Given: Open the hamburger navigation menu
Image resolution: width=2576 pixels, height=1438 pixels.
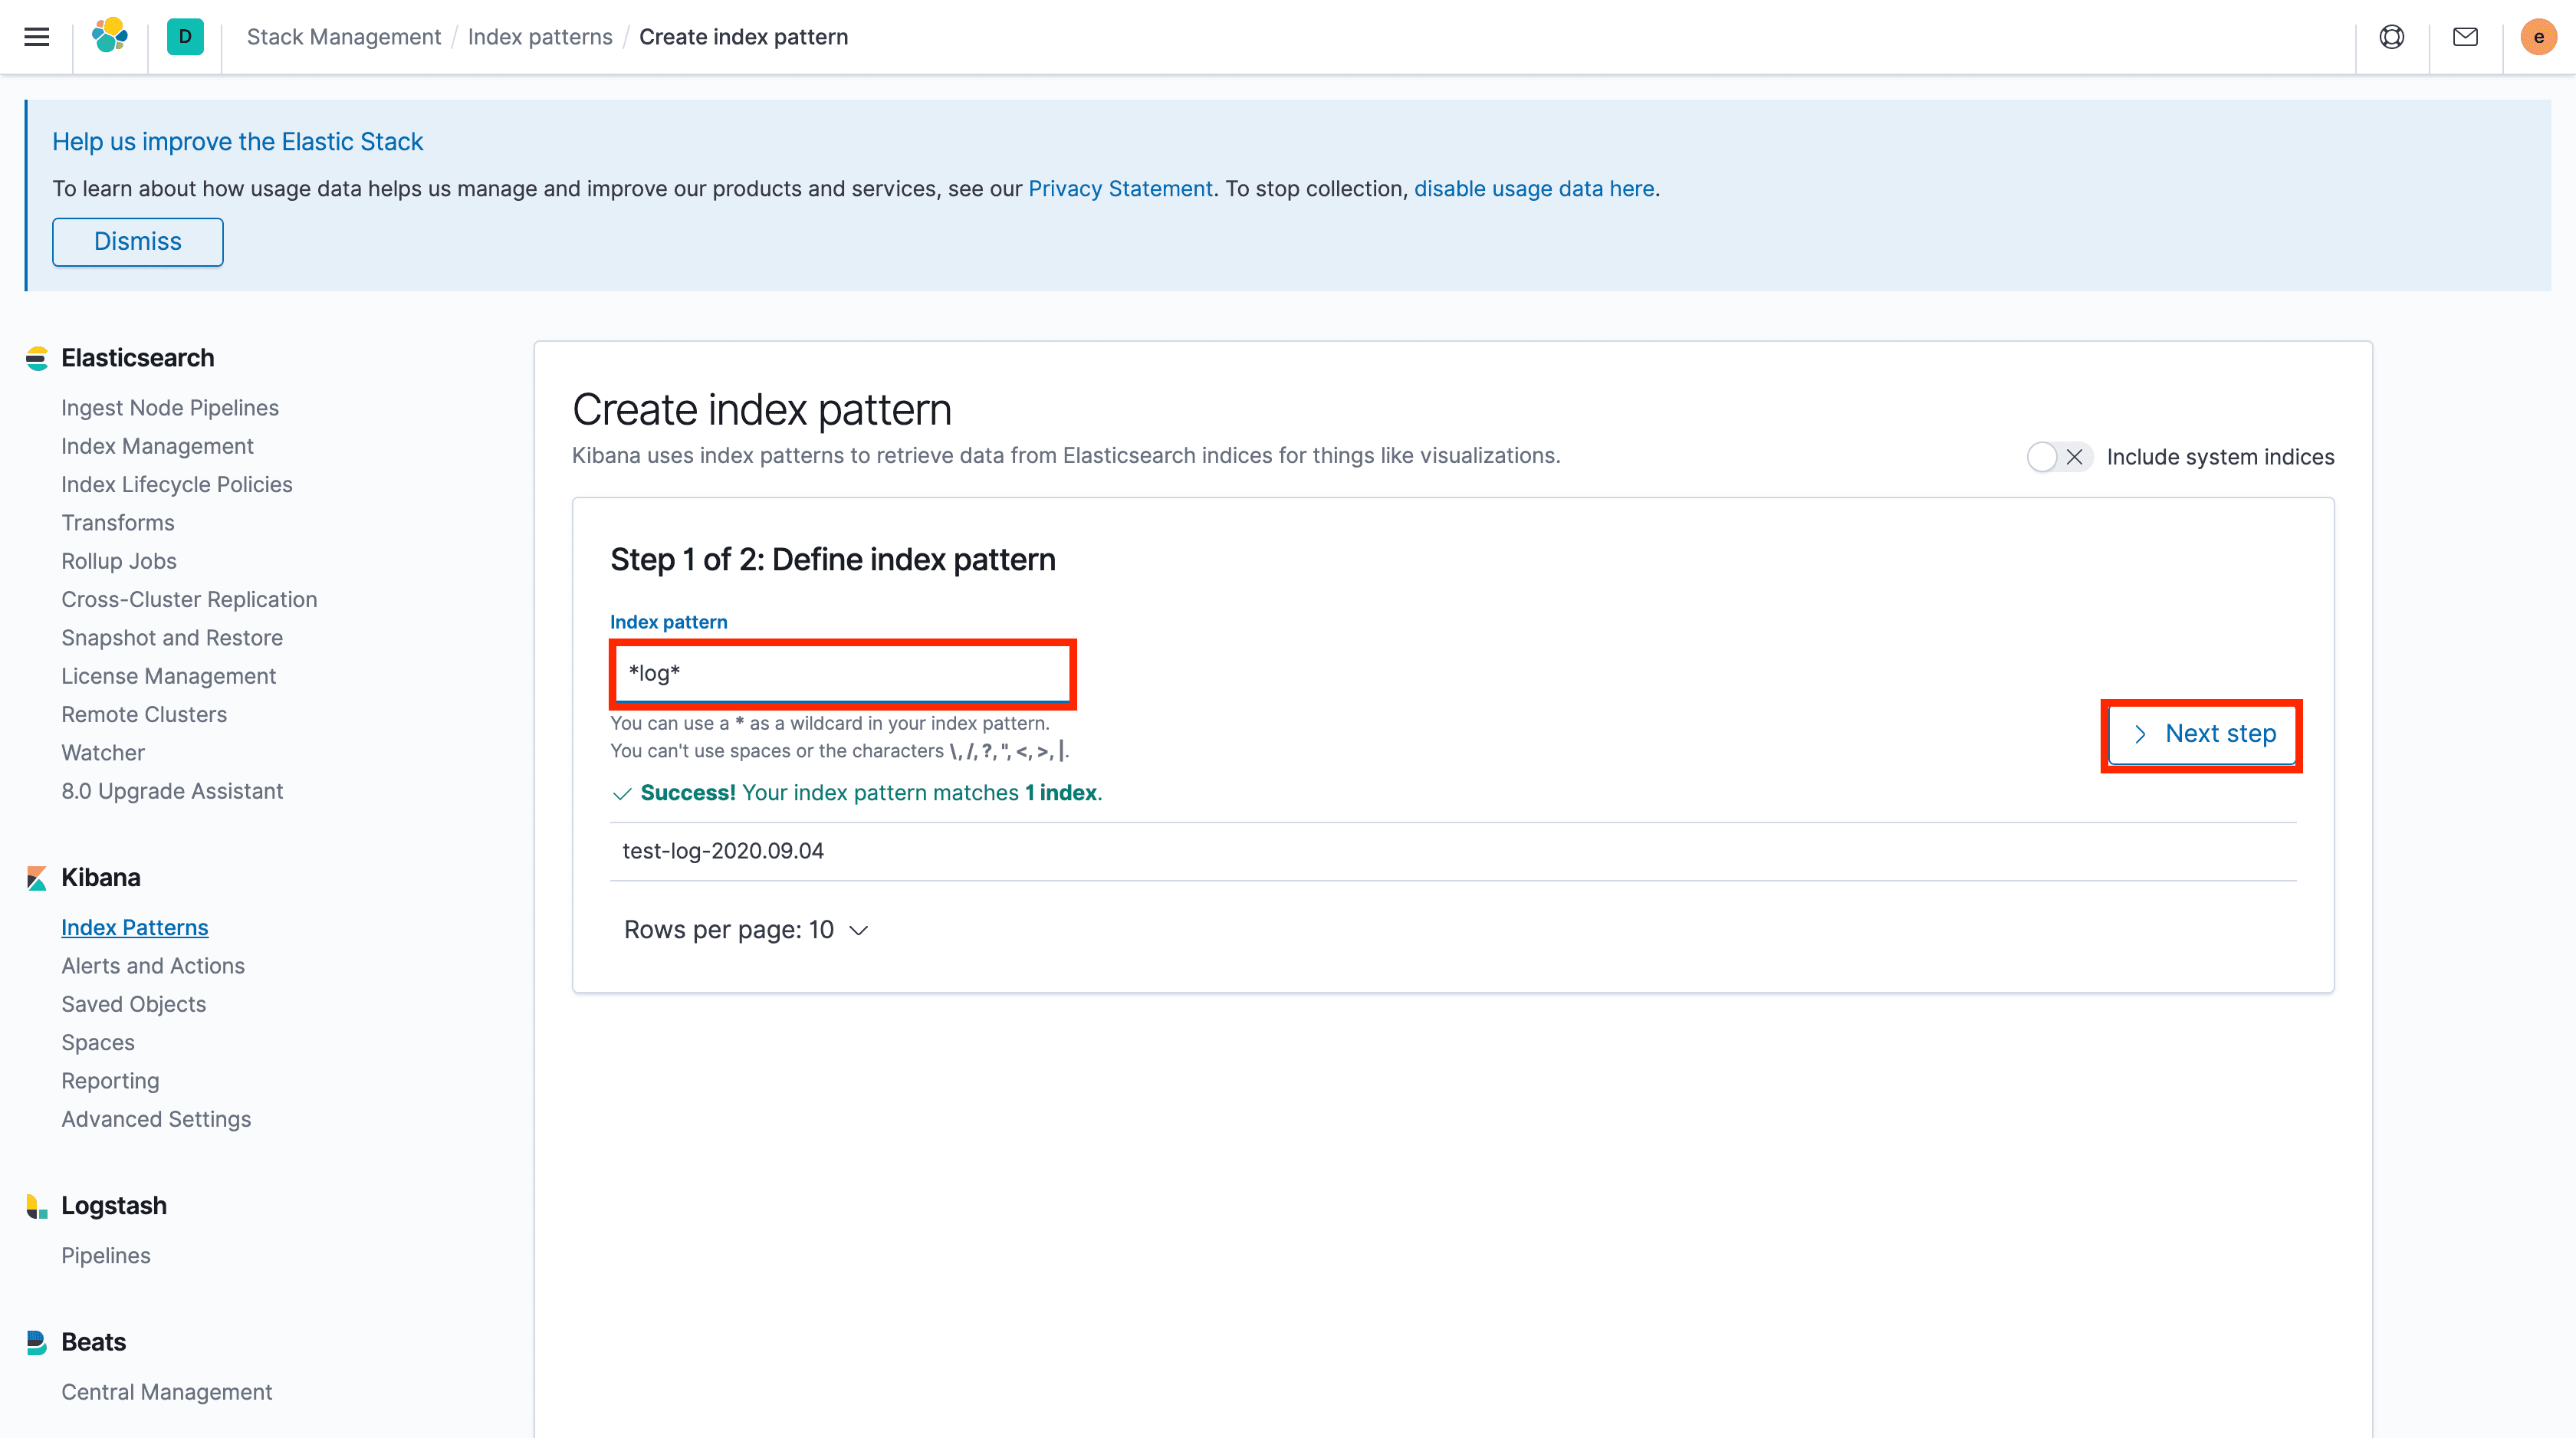Looking at the screenshot, I should pos(37,37).
